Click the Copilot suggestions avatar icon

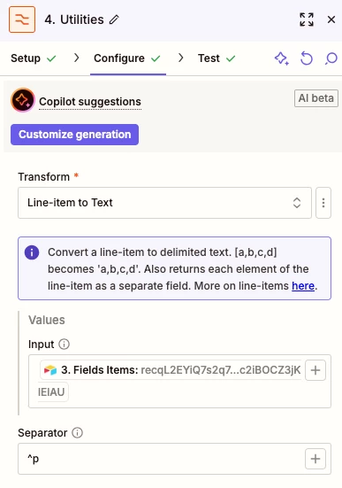(x=23, y=100)
